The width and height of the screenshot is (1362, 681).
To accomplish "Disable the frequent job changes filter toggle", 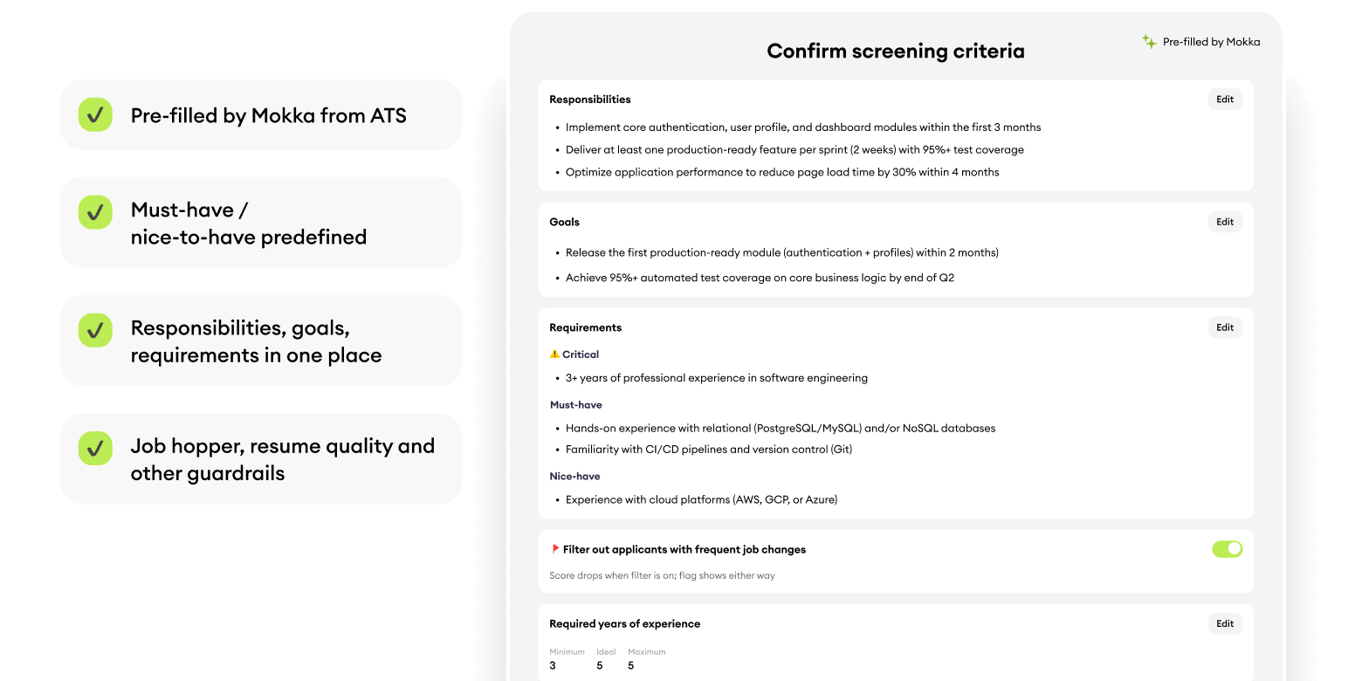I will point(1227,548).
